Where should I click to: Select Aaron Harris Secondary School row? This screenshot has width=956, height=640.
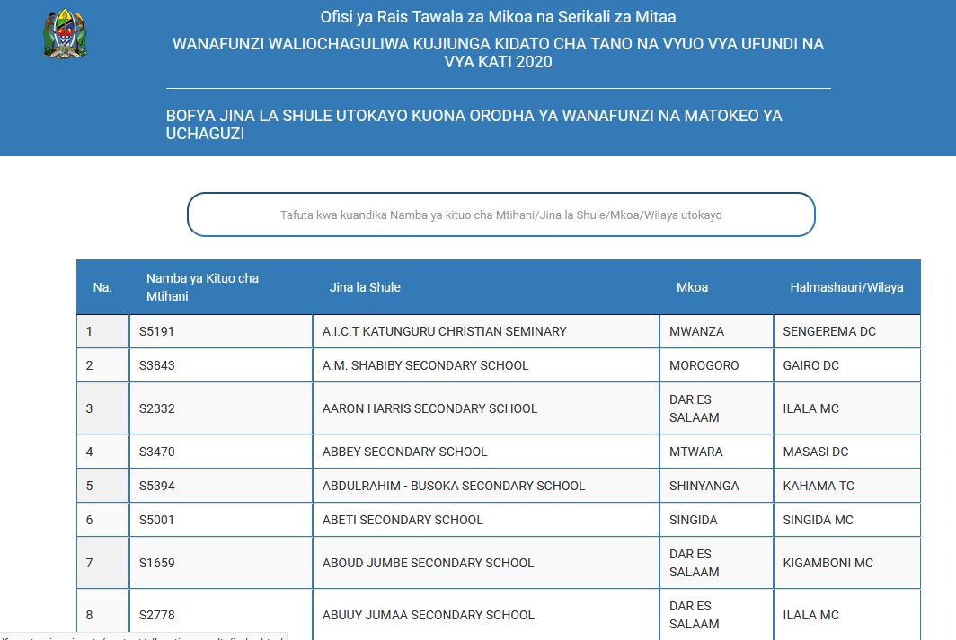[429, 408]
